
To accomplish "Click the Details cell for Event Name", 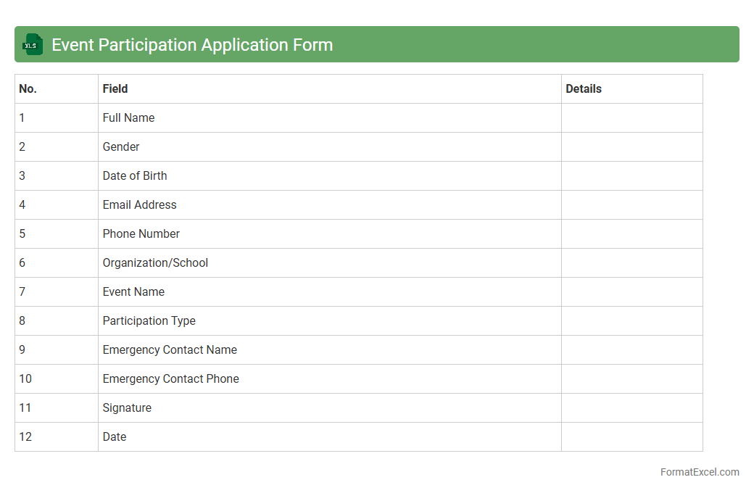I will point(631,291).
